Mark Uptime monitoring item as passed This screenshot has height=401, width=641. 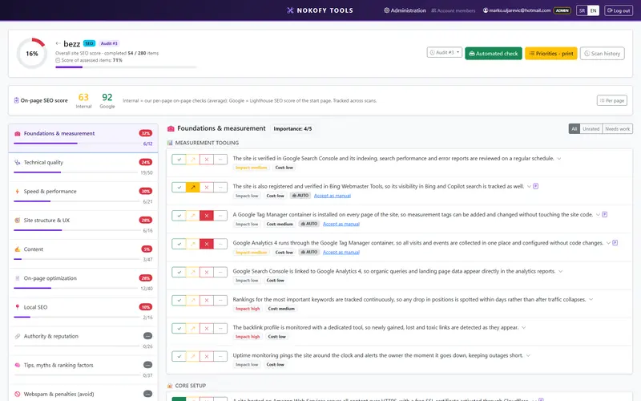pos(179,356)
